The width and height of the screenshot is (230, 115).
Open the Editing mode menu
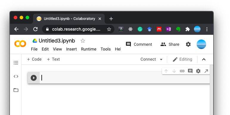(x=182, y=59)
